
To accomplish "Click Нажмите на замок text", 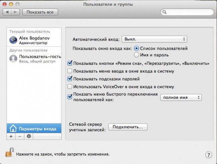I will [63, 154].
